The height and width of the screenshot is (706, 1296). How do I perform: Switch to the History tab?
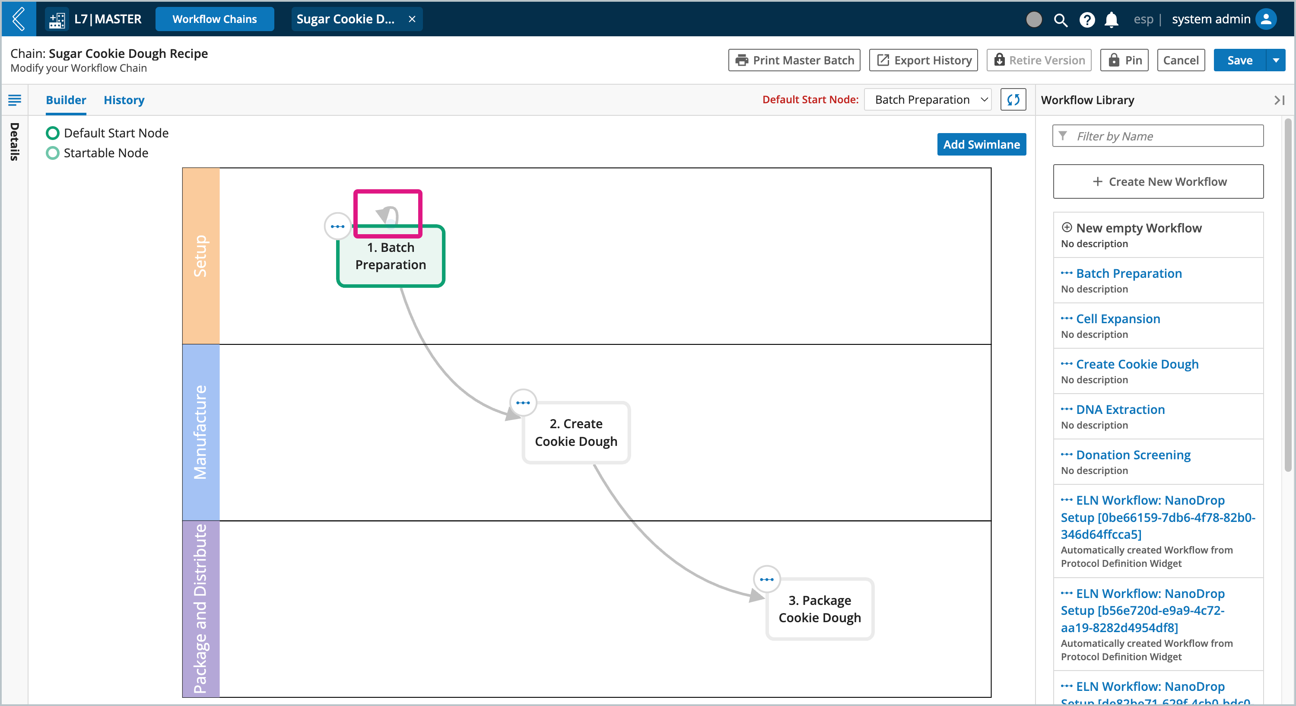point(124,99)
